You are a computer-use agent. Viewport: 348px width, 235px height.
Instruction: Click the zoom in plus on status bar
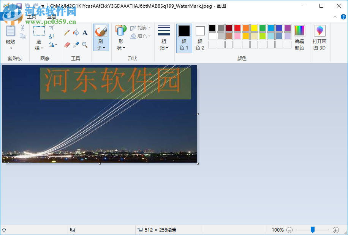click(336, 230)
